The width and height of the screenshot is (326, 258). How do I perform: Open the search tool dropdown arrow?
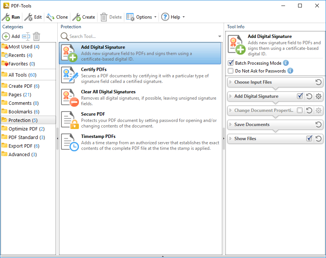[220, 36]
